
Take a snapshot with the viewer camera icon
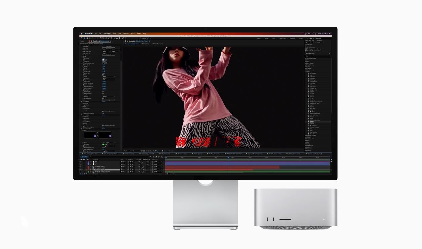coord(162,151)
